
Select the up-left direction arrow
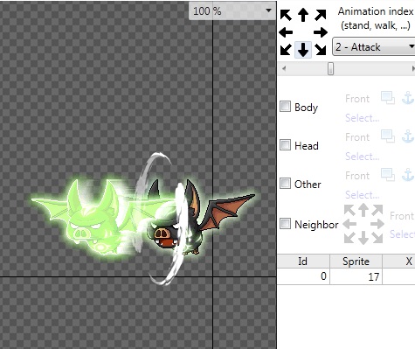(x=286, y=15)
